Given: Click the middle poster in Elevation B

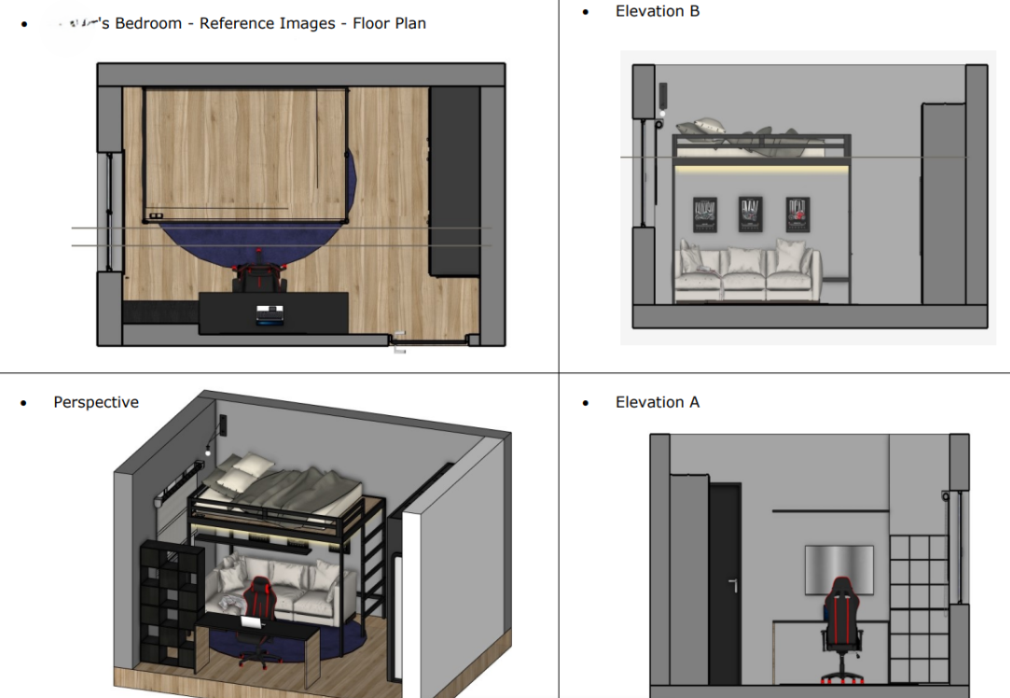Looking at the screenshot, I should [750, 214].
